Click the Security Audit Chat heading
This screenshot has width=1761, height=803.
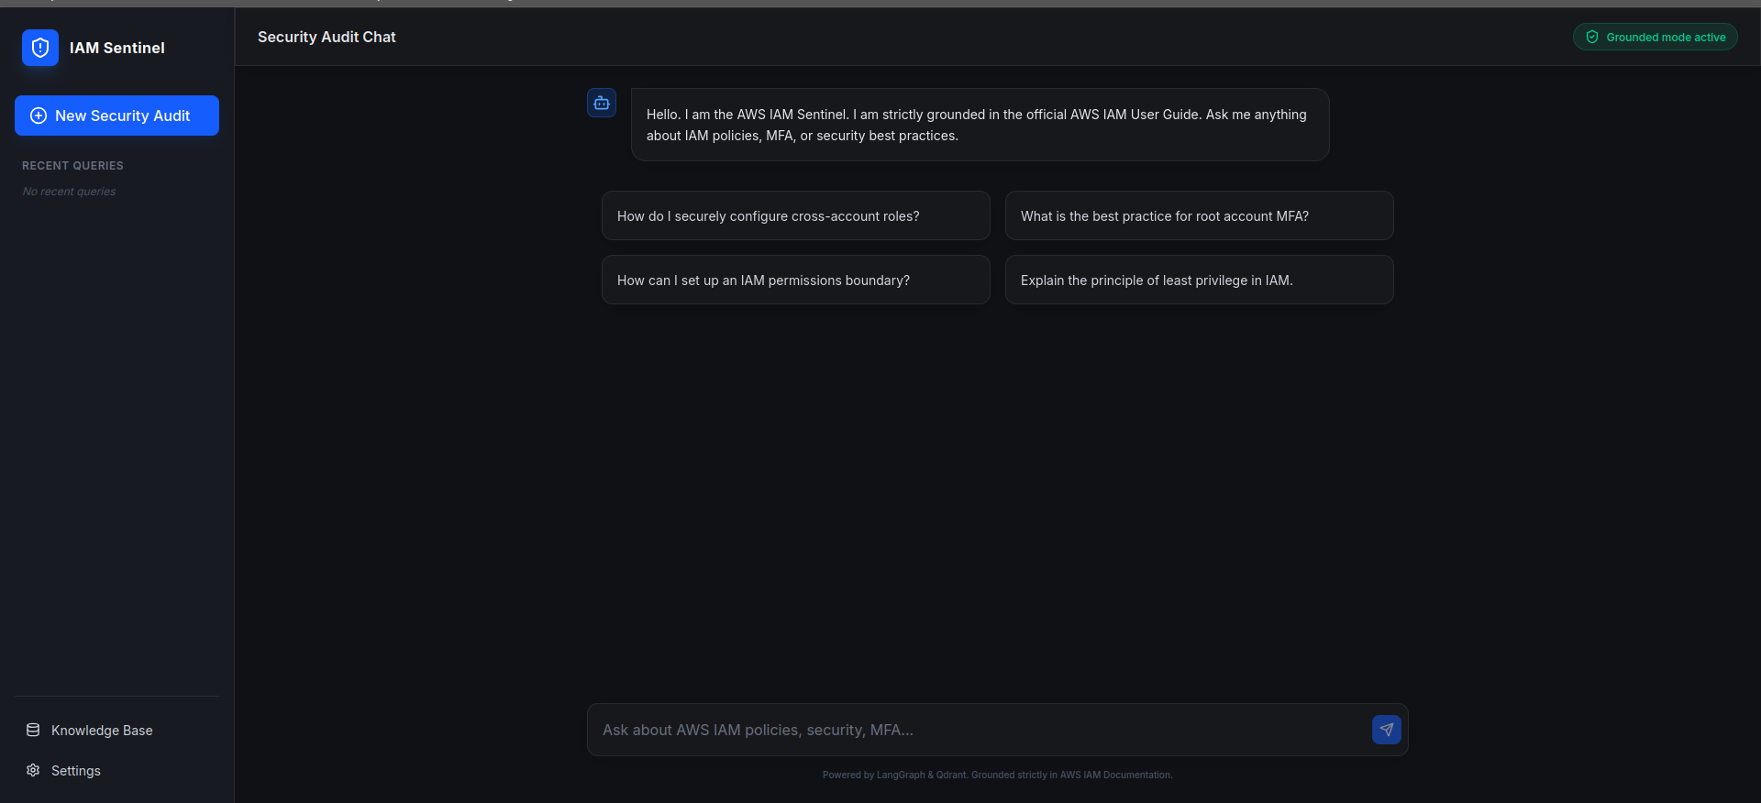(x=327, y=37)
